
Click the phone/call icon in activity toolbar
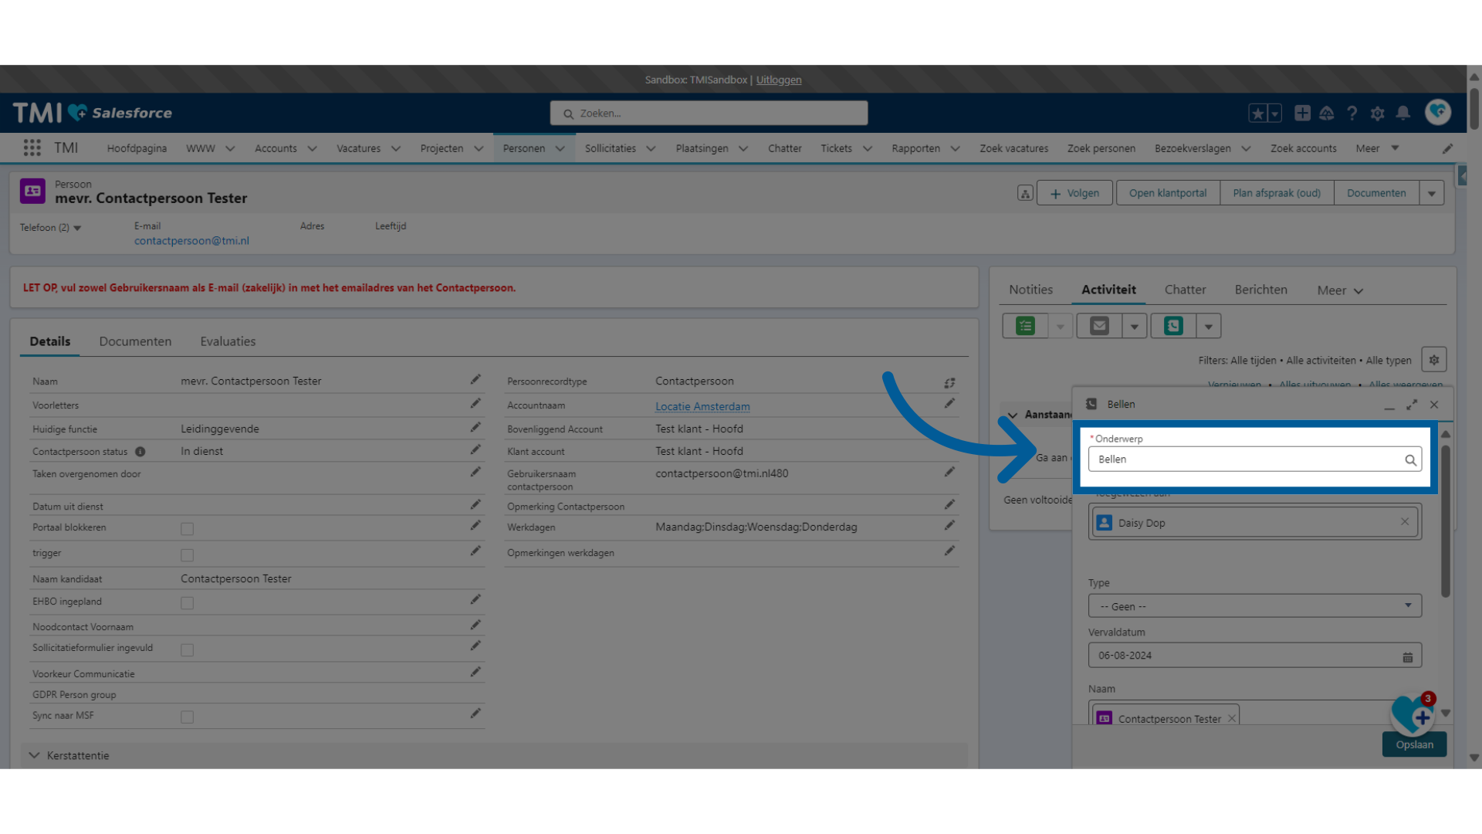1172,326
